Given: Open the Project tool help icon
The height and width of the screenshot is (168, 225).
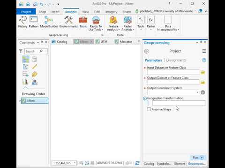Looking at the screenshot, I should pyautogui.click(x=204, y=60).
